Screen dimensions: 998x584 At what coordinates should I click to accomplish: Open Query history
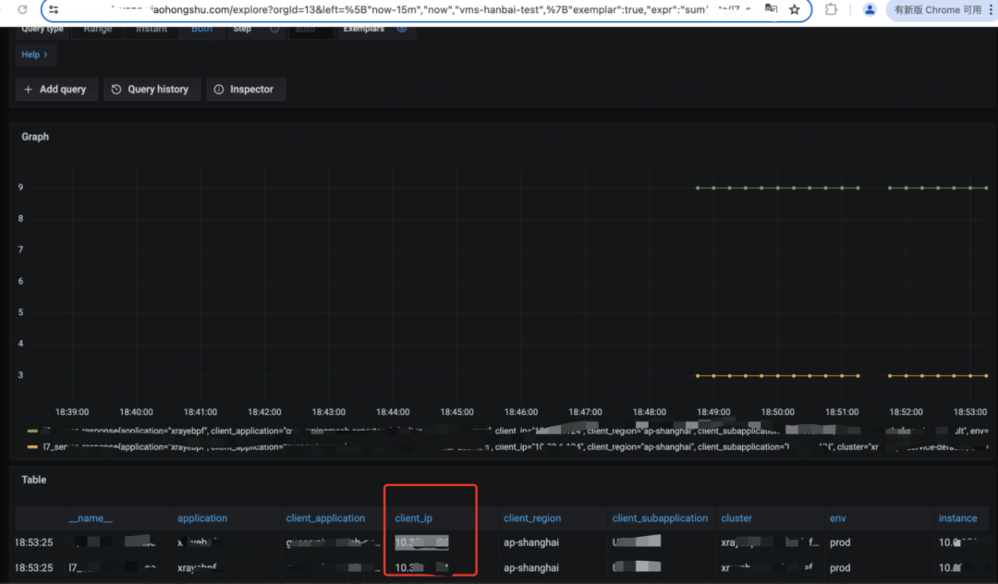point(152,89)
